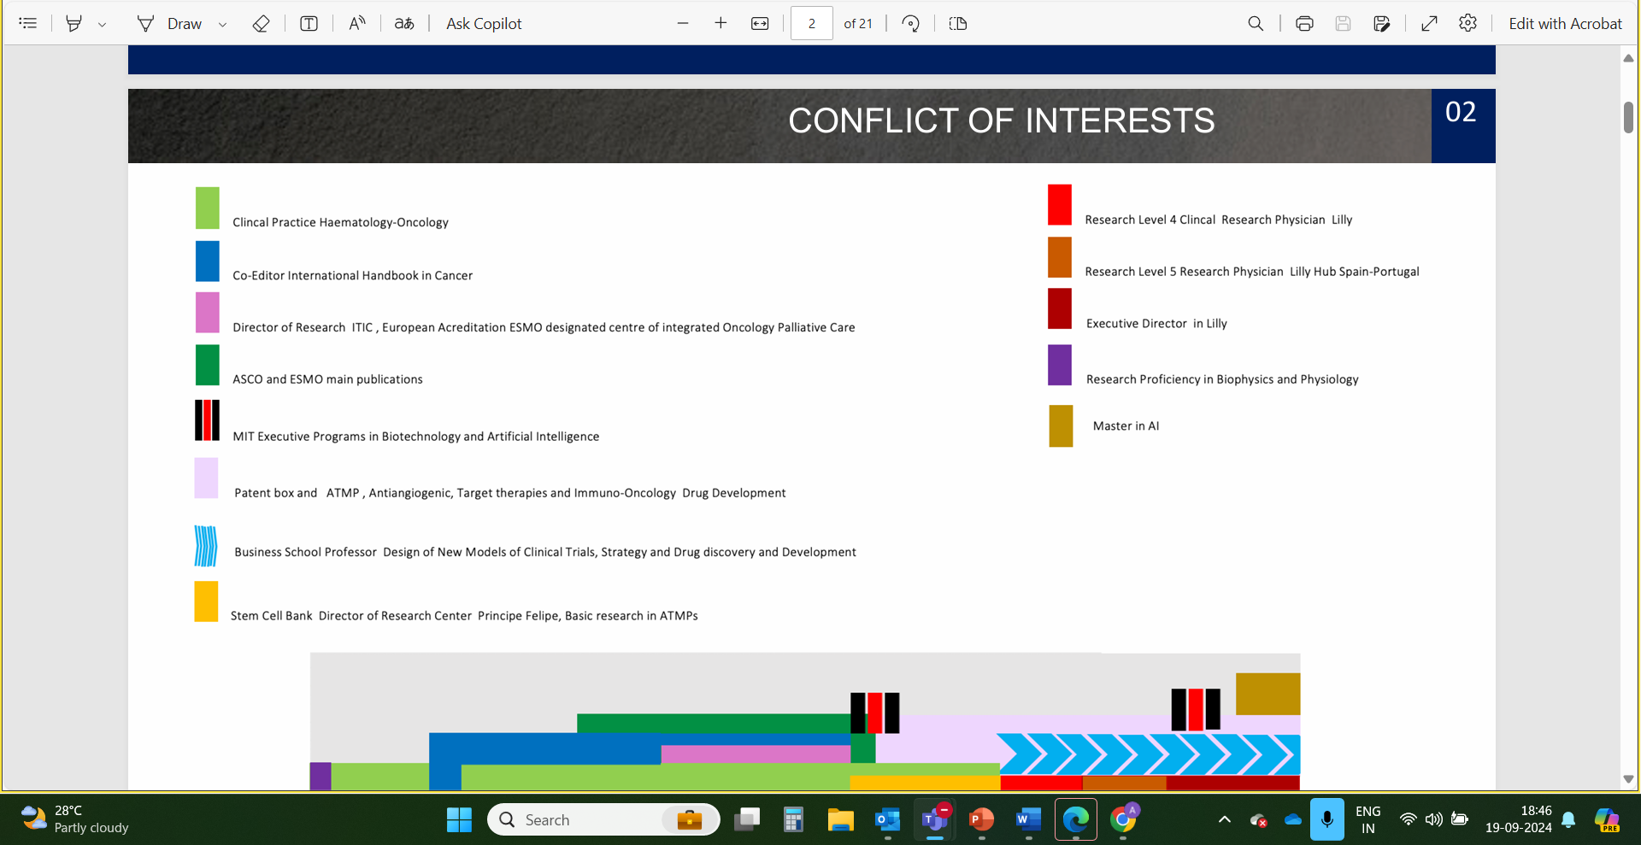Click the light green Clinical Practice swatch
The height and width of the screenshot is (845, 1641).
click(207, 208)
